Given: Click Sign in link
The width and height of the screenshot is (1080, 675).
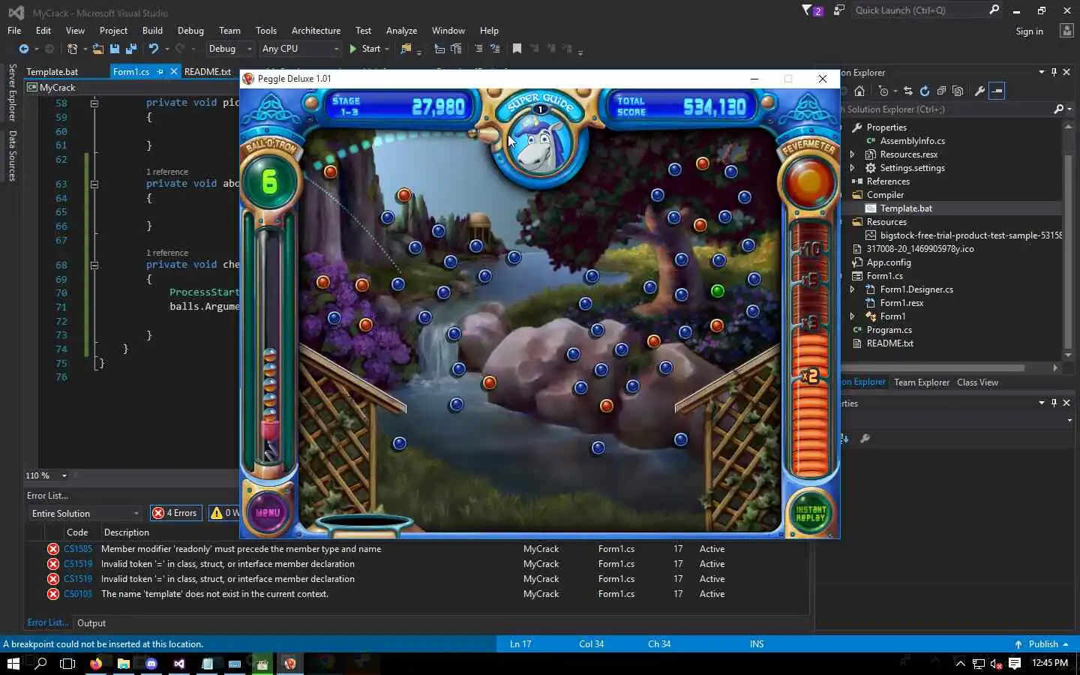Looking at the screenshot, I should pos(1029,31).
